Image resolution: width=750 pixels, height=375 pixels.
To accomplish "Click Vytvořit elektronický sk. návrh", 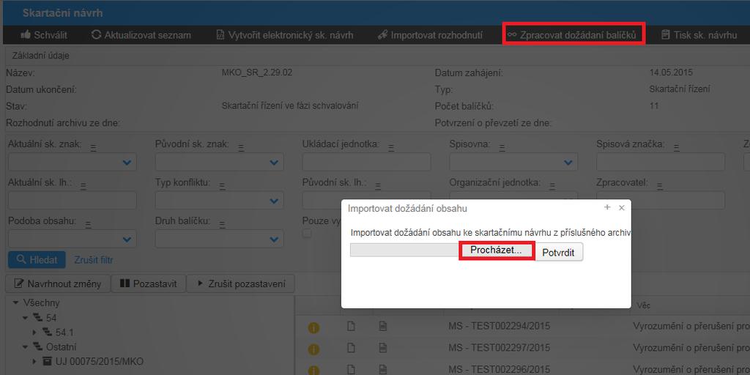I will (285, 35).
